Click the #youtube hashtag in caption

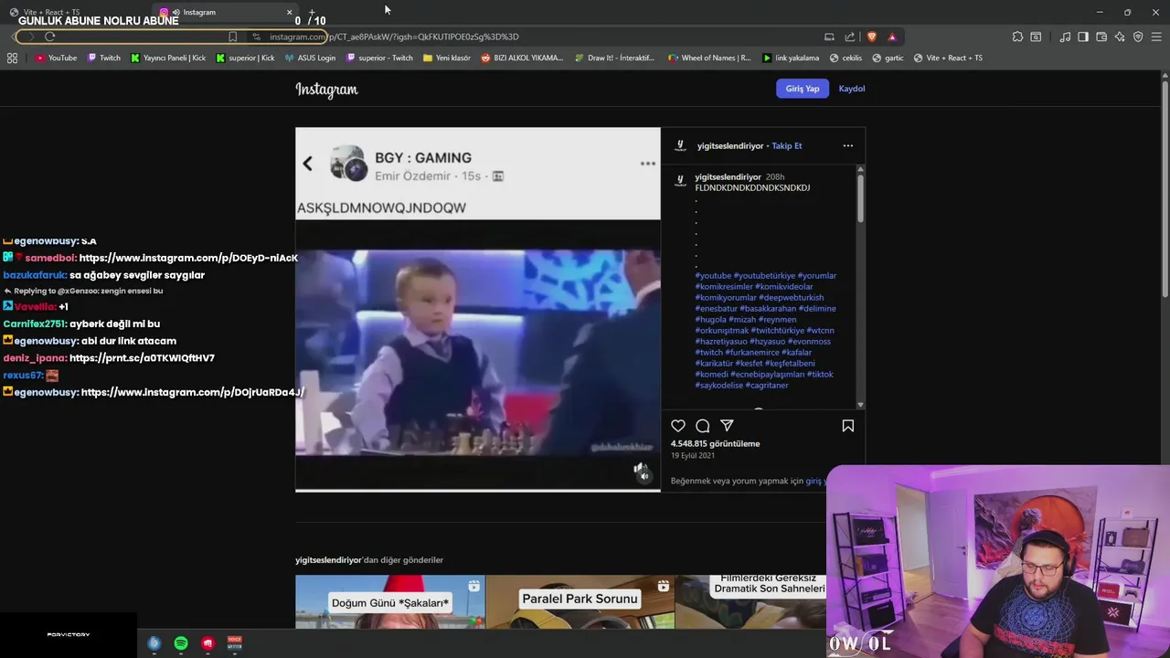[713, 276]
